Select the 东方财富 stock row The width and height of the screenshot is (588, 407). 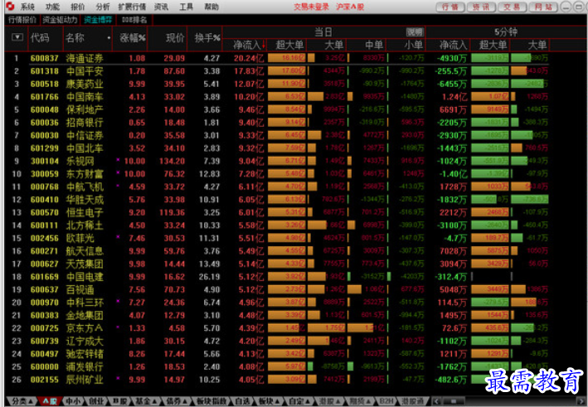[277, 174]
